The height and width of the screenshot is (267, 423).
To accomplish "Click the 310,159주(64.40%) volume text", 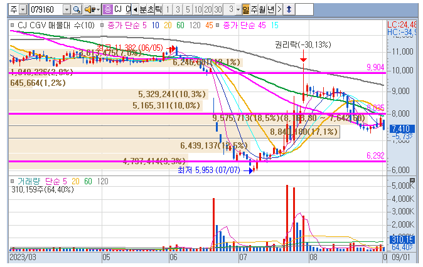I will click(42, 189).
